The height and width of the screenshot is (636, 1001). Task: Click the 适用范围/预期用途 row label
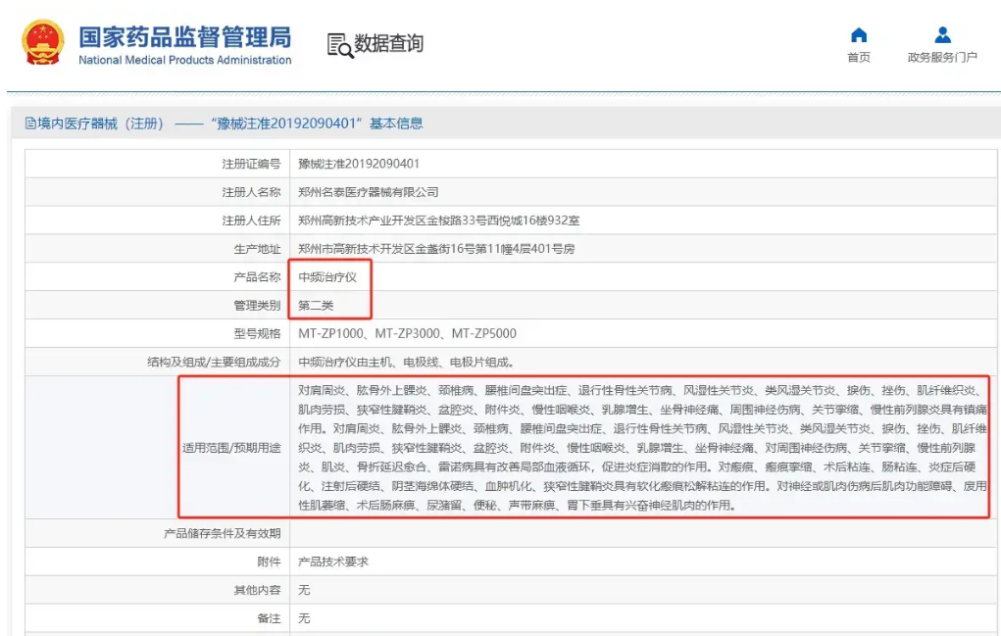tap(231, 448)
